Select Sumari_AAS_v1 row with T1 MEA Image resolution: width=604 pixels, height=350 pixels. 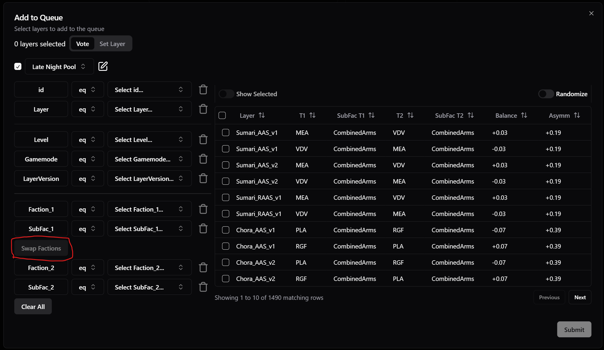point(226,133)
